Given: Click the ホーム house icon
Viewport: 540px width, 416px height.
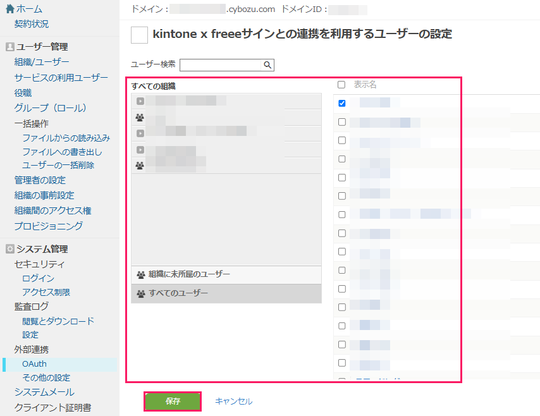Looking at the screenshot, I should tap(10, 9).
